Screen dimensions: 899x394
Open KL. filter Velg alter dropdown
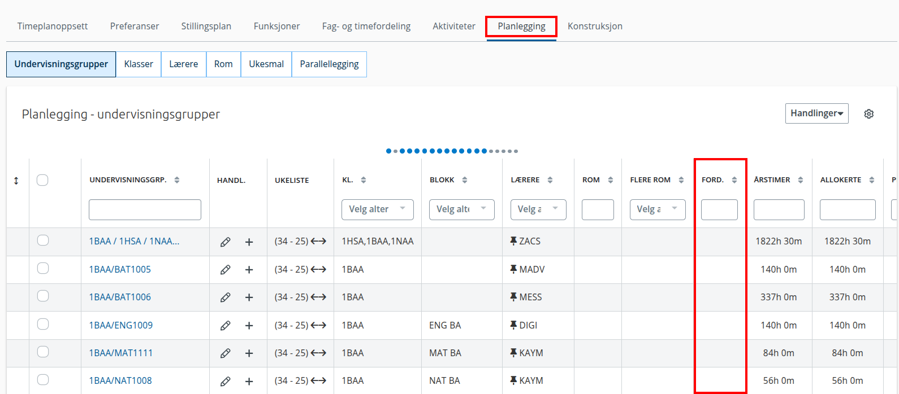[378, 209]
